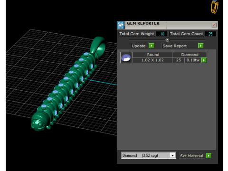Screen dimensions: 228x171
Task: Click the Total Gem Weight value field
Action: point(161,34)
